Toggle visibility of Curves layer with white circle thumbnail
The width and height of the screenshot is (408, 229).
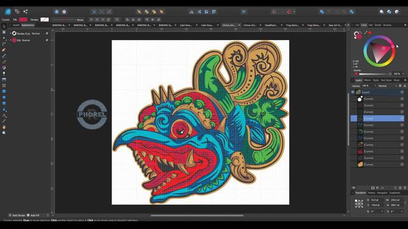pyautogui.click(x=402, y=99)
